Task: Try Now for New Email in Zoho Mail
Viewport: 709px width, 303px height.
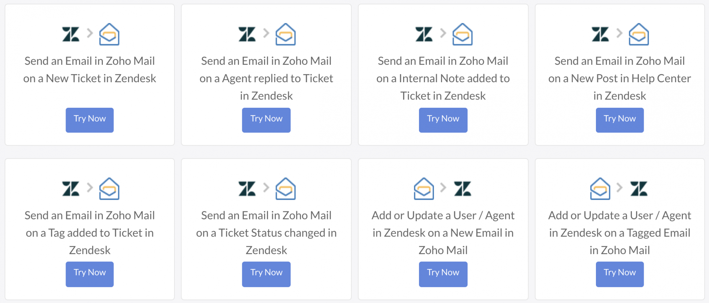Action: [x=443, y=274]
